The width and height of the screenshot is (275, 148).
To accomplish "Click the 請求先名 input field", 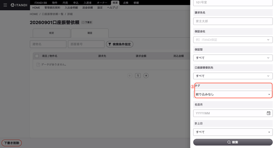I will tap(233, 21).
